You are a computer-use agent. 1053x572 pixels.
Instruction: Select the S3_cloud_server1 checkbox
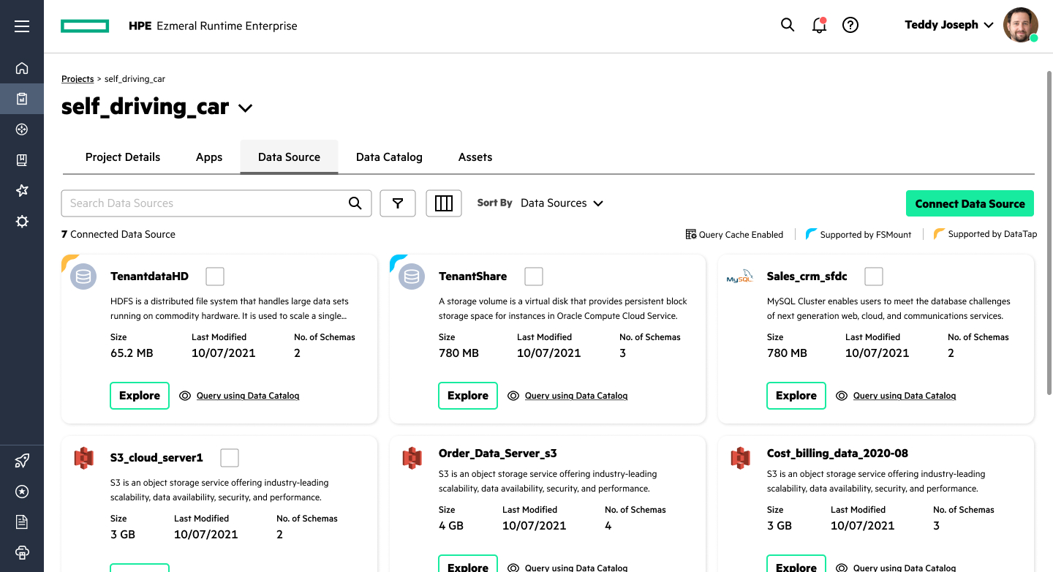[x=230, y=458]
